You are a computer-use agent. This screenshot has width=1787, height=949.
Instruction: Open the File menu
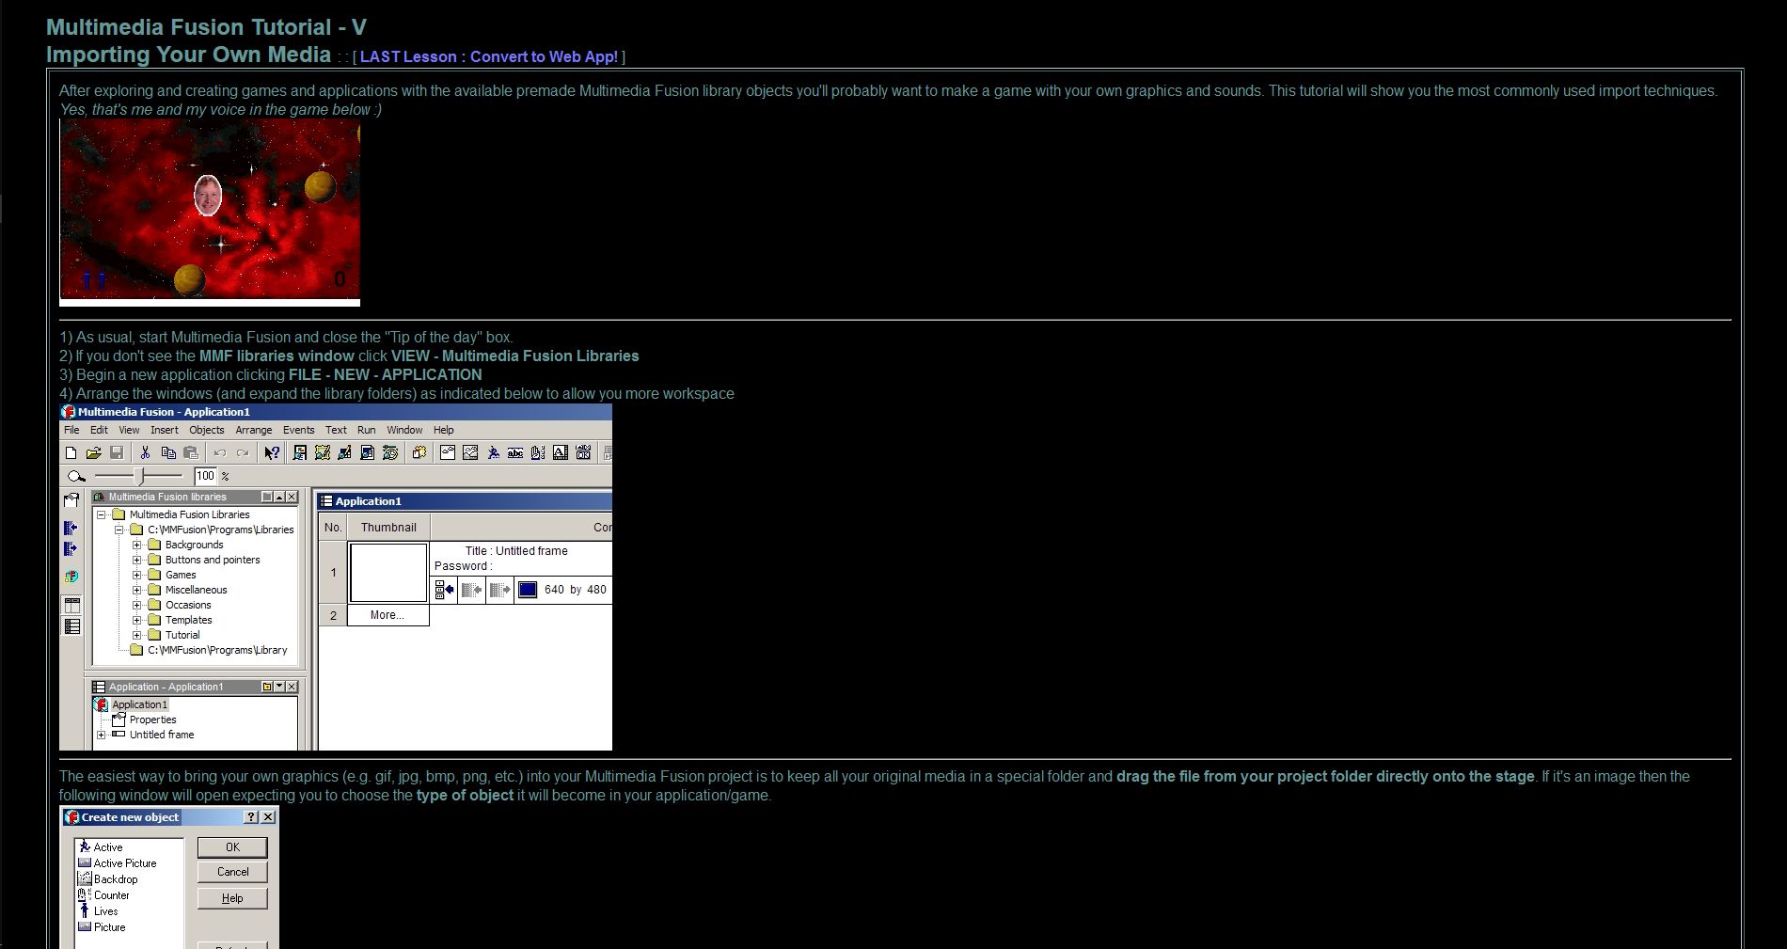pyautogui.click(x=71, y=430)
